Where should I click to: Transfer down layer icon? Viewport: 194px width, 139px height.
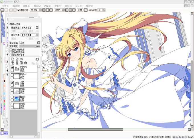point(13,63)
